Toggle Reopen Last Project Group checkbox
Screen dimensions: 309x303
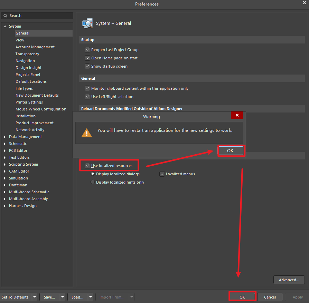click(x=87, y=50)
